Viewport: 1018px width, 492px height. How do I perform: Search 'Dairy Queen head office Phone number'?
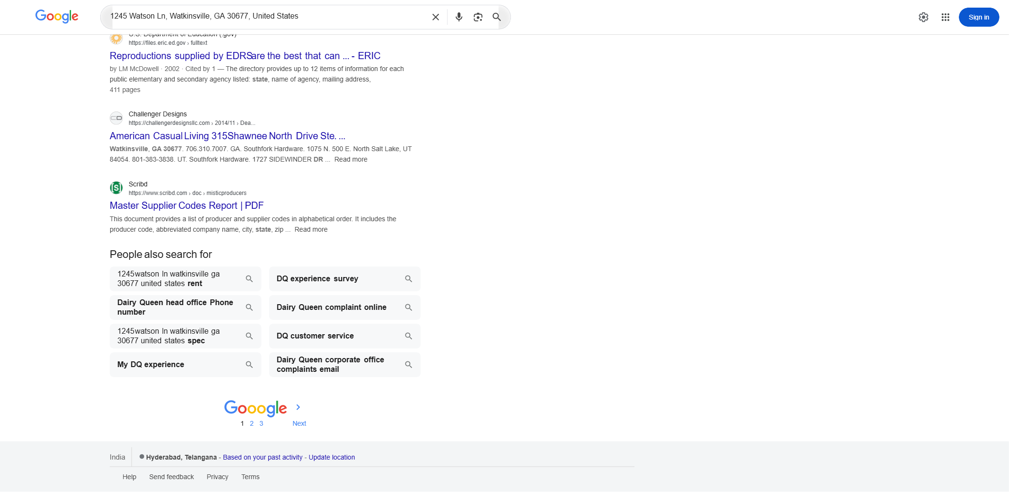[x=186, y=307]
